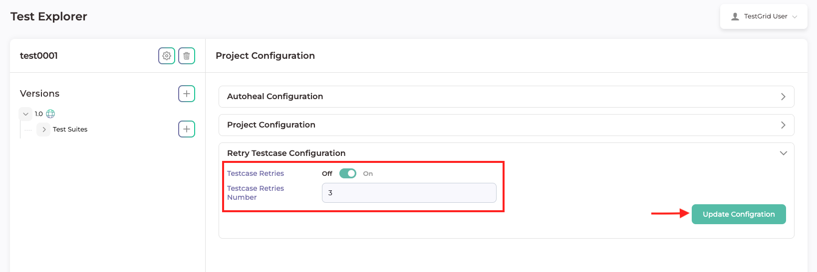
Task: Collapse Retry Testcase Configuration chevron
Action: click(x=783, y=153)
